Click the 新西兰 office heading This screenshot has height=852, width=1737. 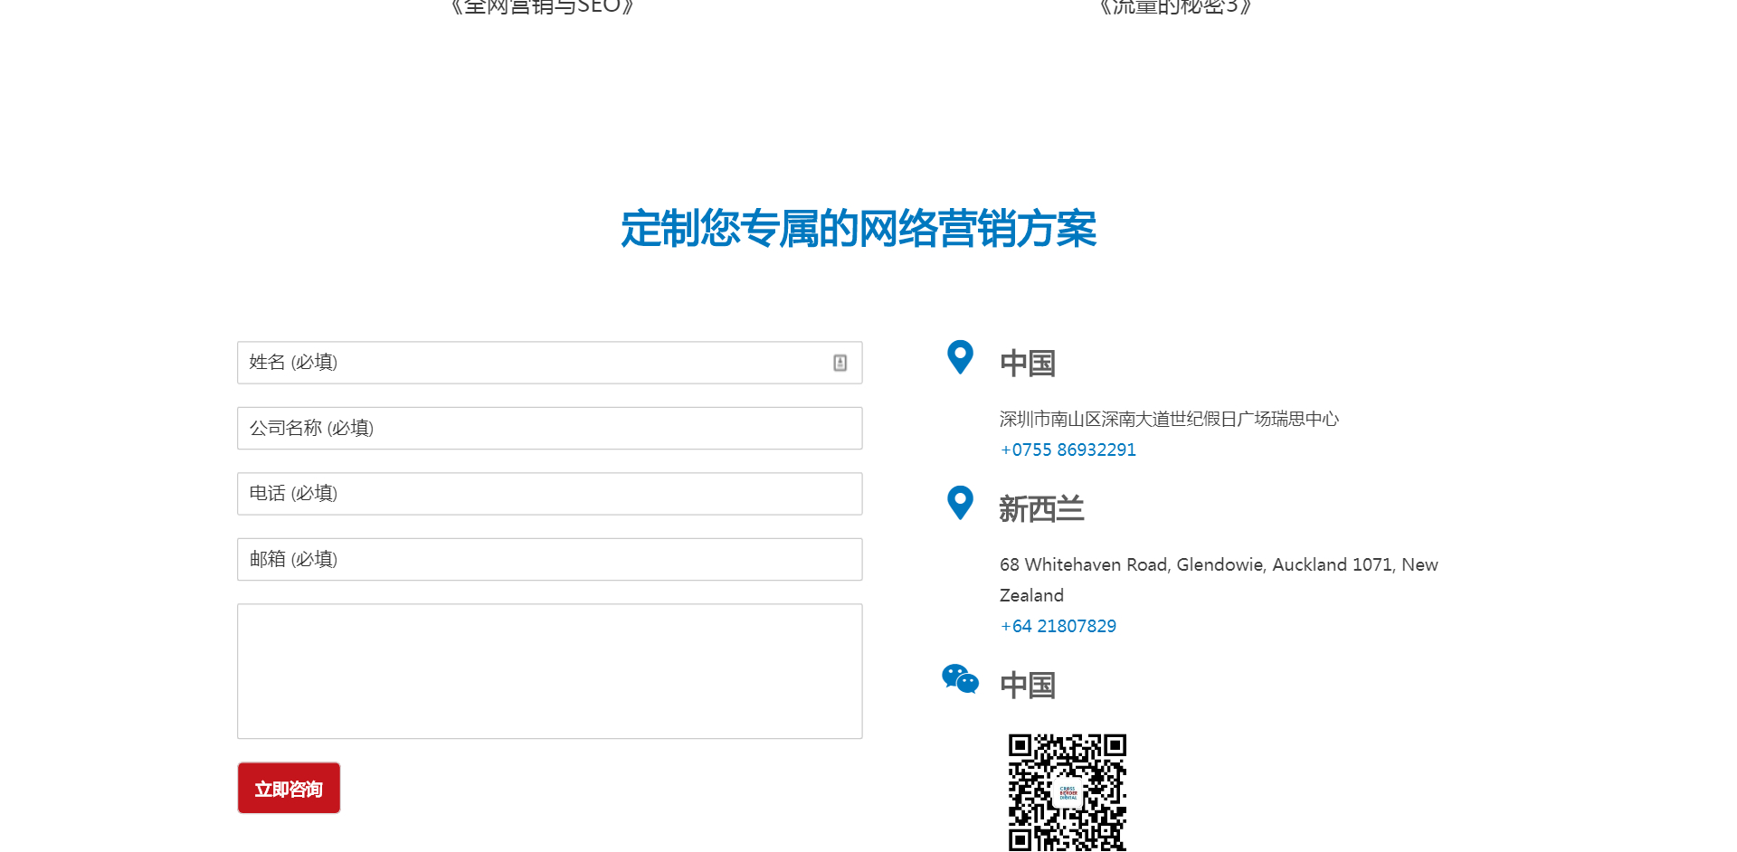[x=1041, y=510]
